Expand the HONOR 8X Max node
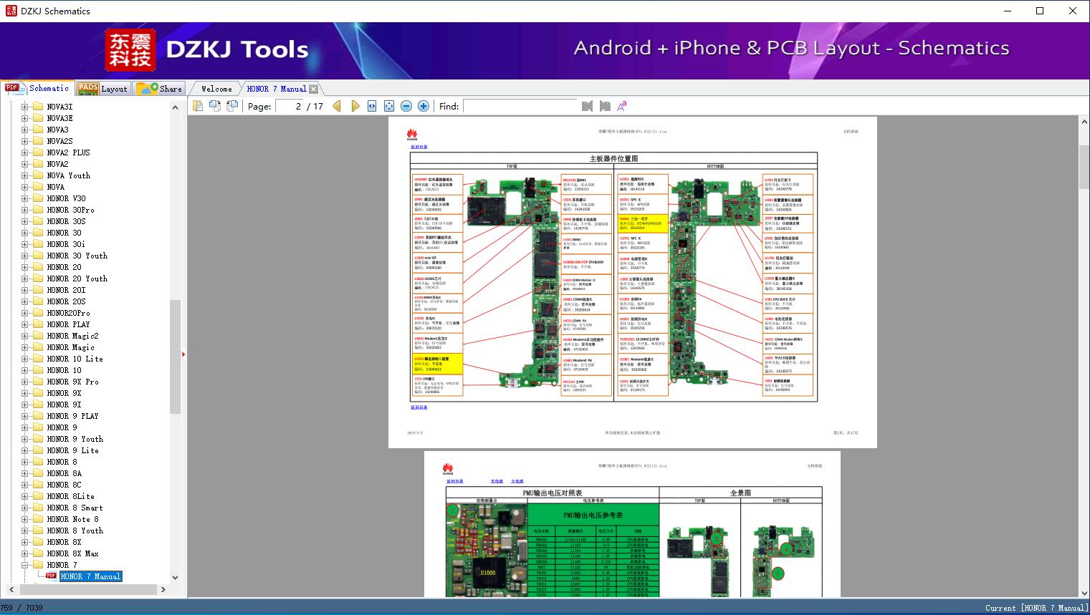1090x615 pixels. point(25,553)
